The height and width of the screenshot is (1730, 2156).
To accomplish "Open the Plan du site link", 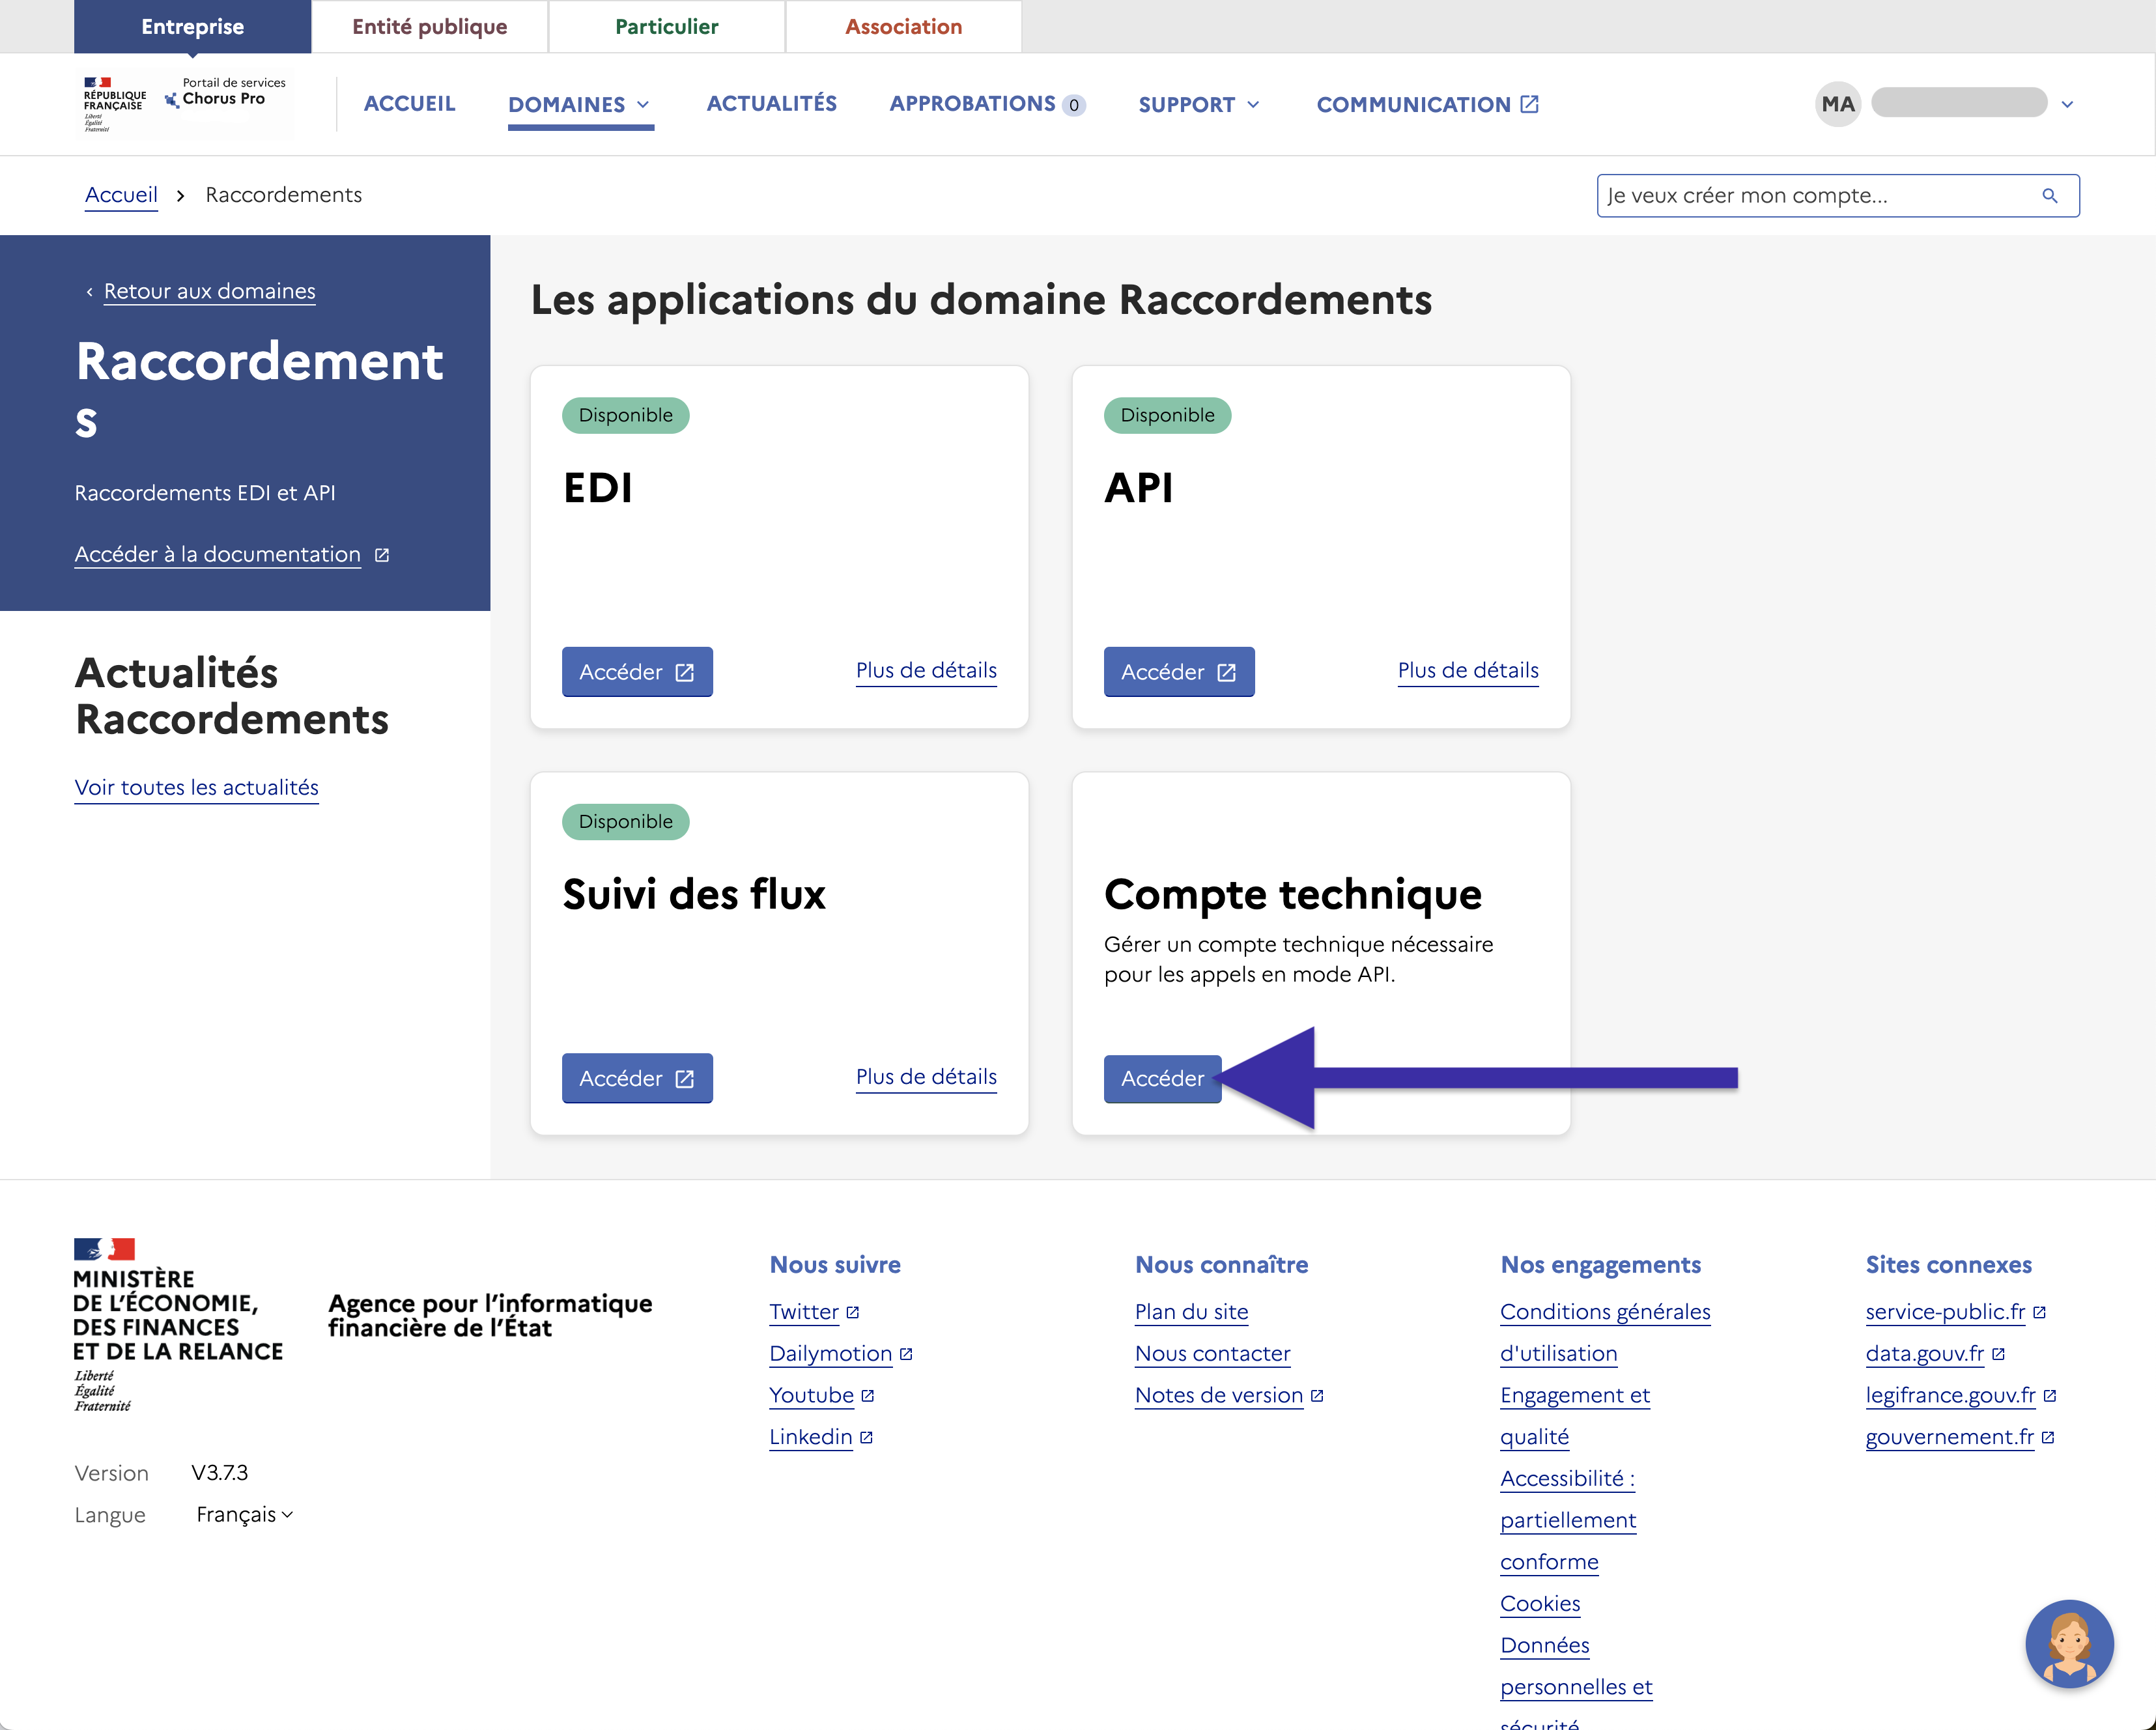I will [1192, 1312].
